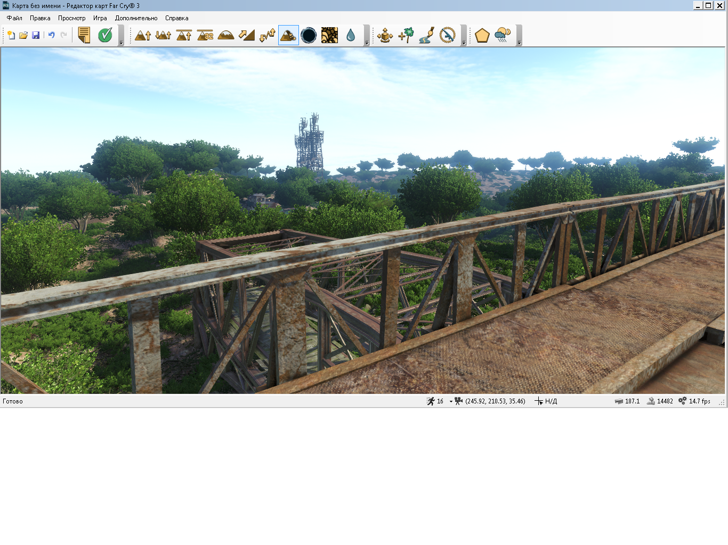The width and height of the screenshot is (728, 545).
Task: Click the green checkmark validate icon
Action: pos(105,35)
